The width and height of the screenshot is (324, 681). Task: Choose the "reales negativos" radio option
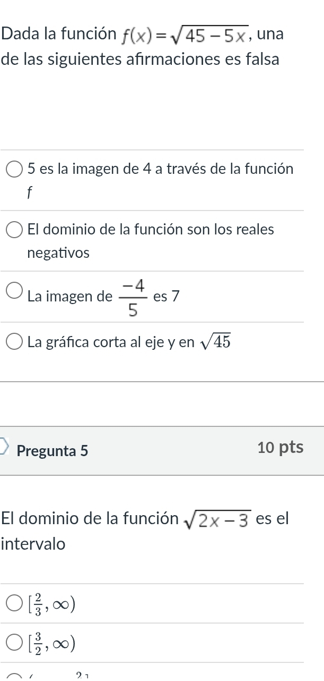[15, 230]
